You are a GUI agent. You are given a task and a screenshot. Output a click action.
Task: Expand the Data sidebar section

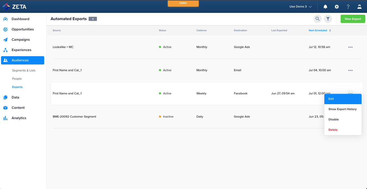tap(15, 97)
